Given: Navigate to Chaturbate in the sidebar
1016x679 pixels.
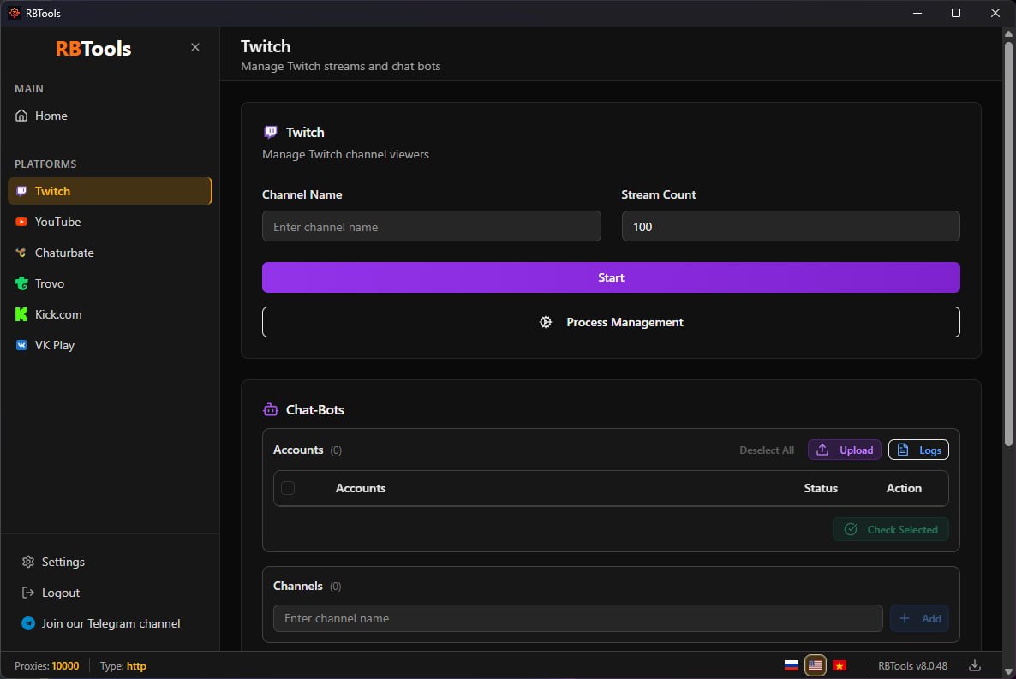Looking at the screenshot, I should point(64,253).
